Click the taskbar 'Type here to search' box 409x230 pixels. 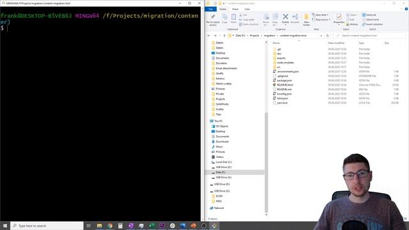pos(47,226)
